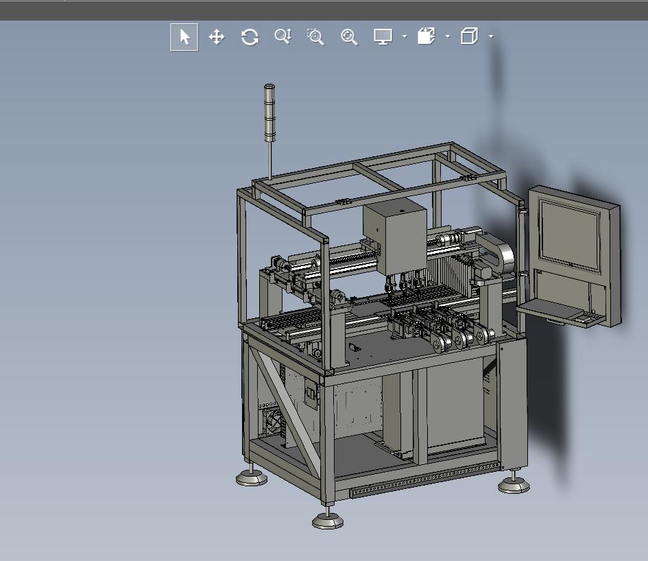Click the Zoom to fit icon
Screen dimensions: 648x561
349,37
